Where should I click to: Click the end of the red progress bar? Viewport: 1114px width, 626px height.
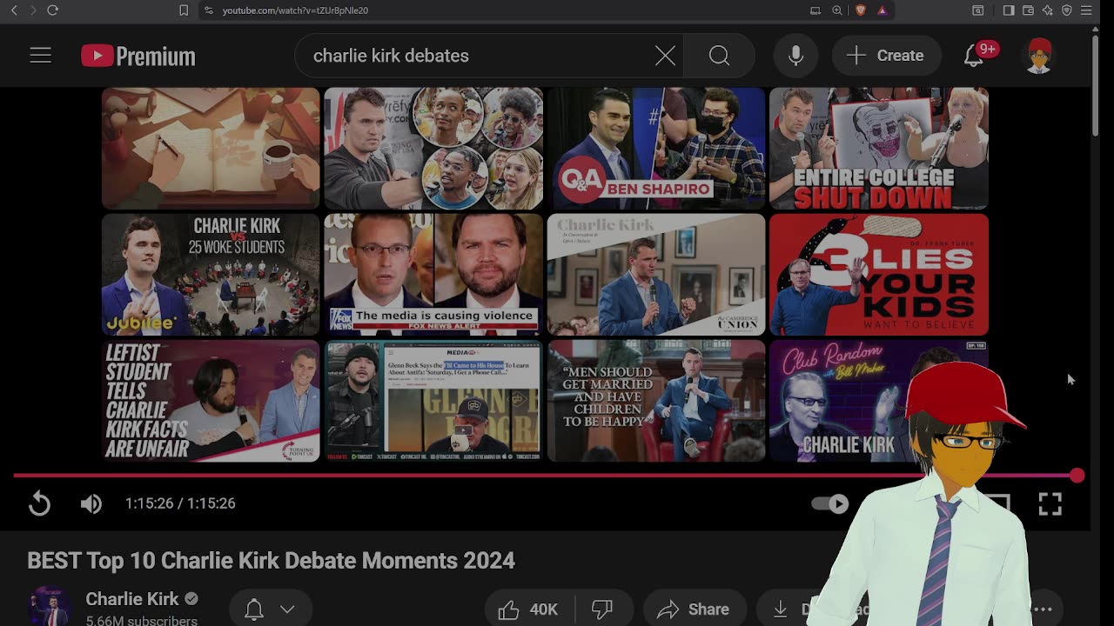1077,476
